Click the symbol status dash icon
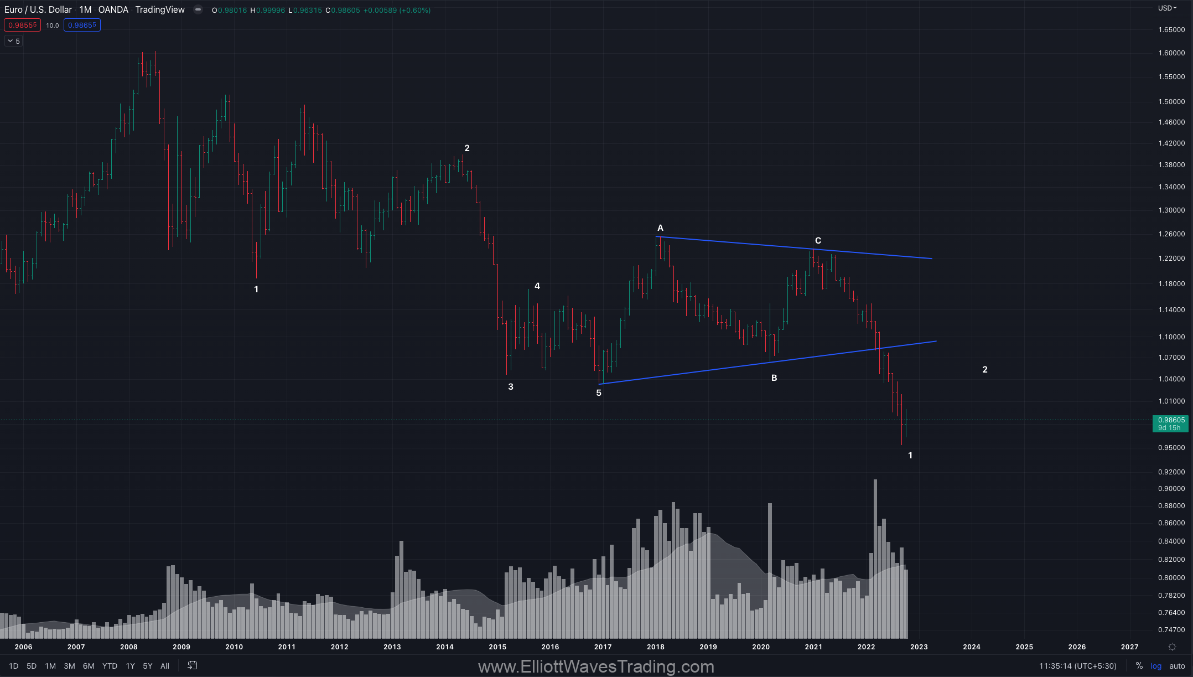This screenshot has height=677, width=1193. (x=198, y=10)
